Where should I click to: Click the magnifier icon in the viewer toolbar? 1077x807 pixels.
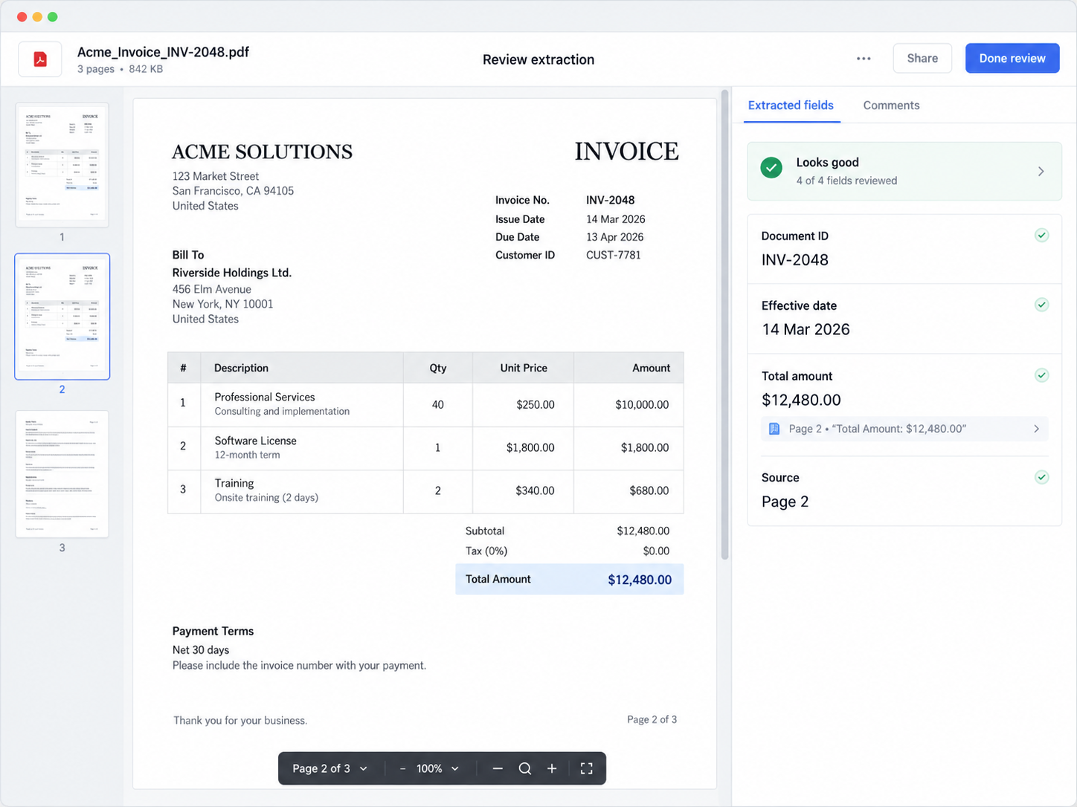(525, 768)
